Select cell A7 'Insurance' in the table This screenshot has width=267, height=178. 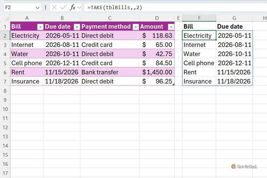point(27,81)
